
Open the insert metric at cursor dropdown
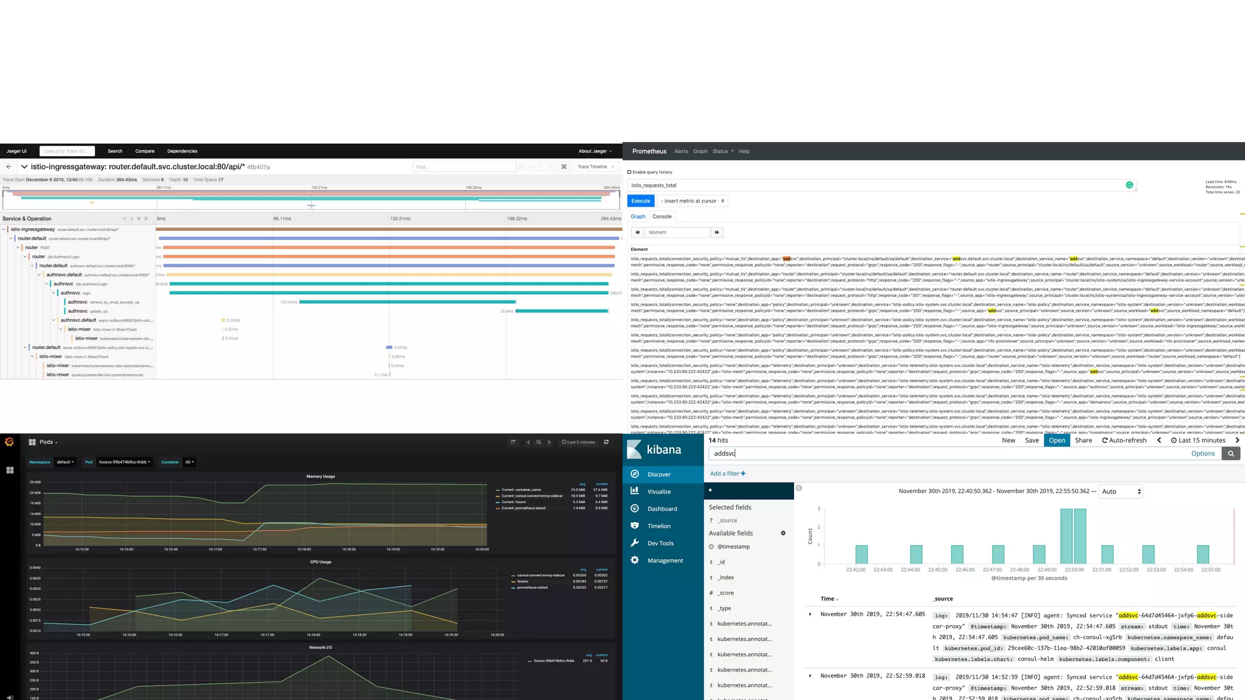pyautogui.click(x=692, y=201)
